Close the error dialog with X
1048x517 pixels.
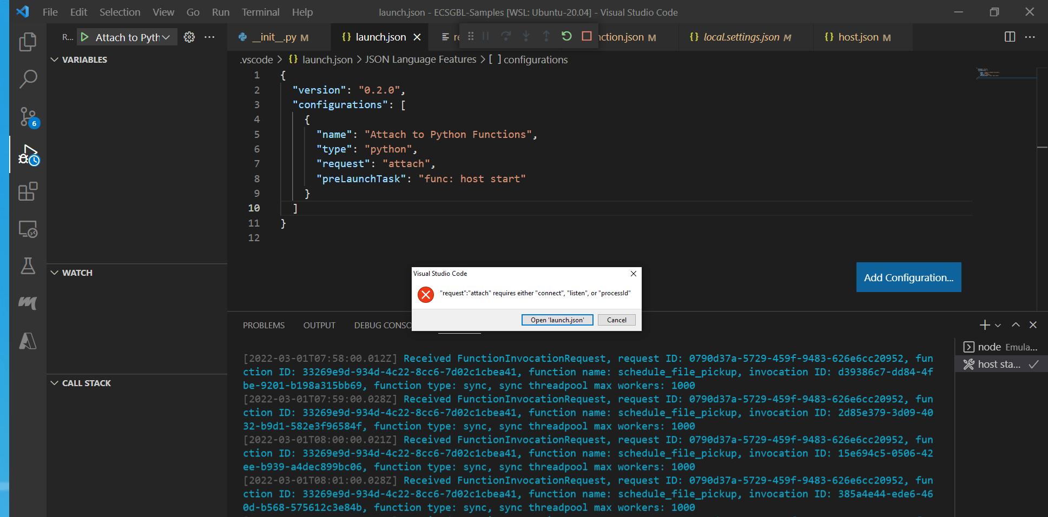click(633, 274)
